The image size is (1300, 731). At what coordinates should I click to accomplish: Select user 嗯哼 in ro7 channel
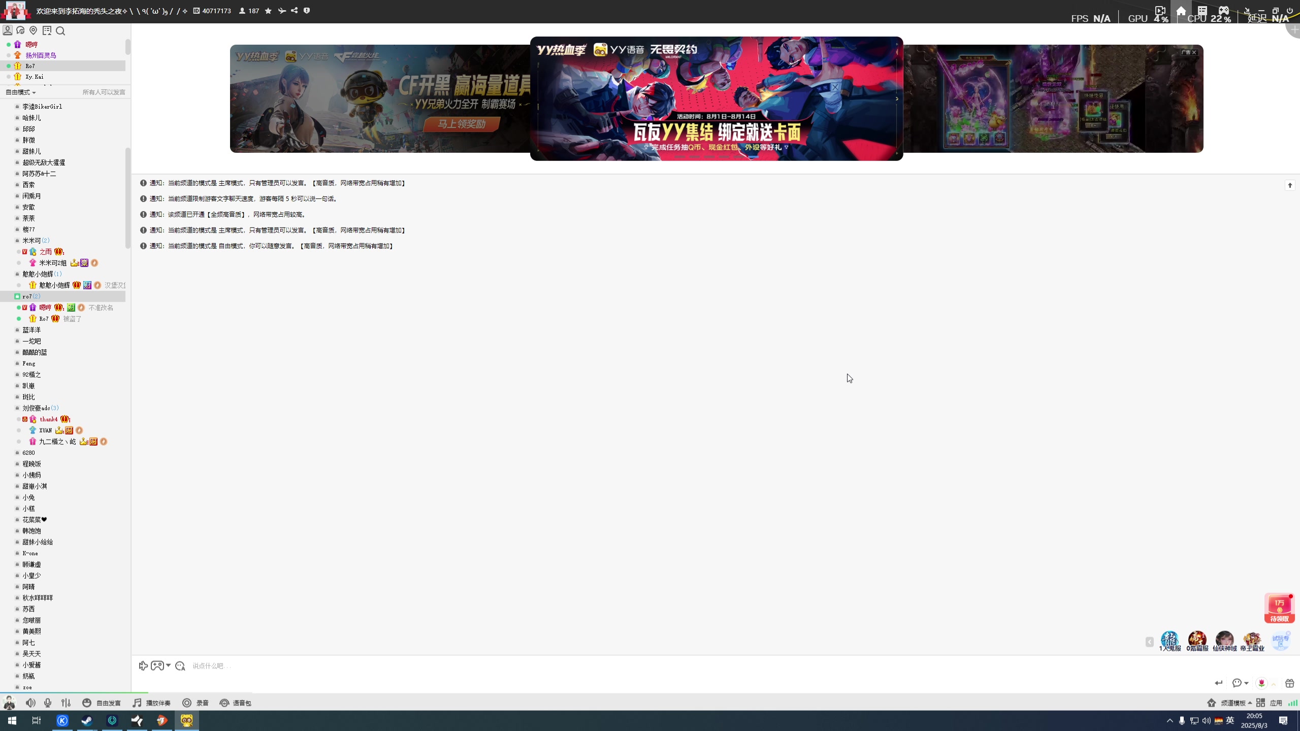point(45,308)
